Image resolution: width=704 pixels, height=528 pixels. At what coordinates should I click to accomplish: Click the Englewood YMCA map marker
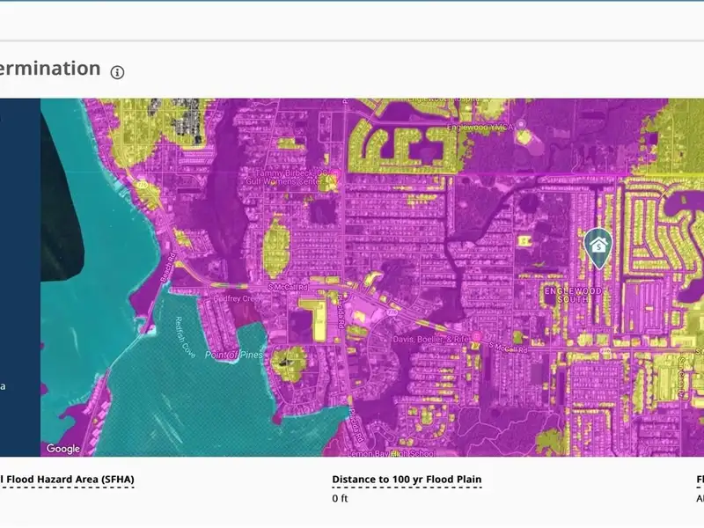point(520,126)
